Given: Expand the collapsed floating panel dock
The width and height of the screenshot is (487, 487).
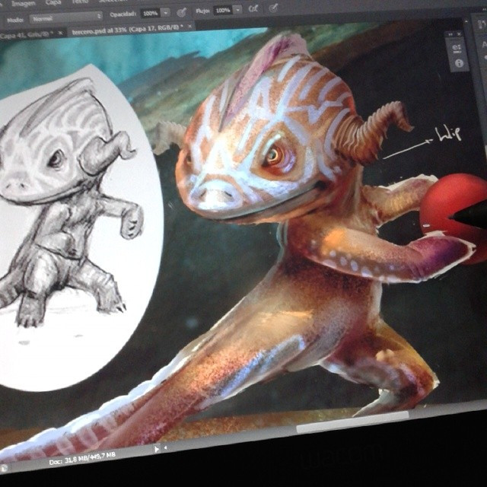Looking at the screenshot, I should [x=450, y=33].
